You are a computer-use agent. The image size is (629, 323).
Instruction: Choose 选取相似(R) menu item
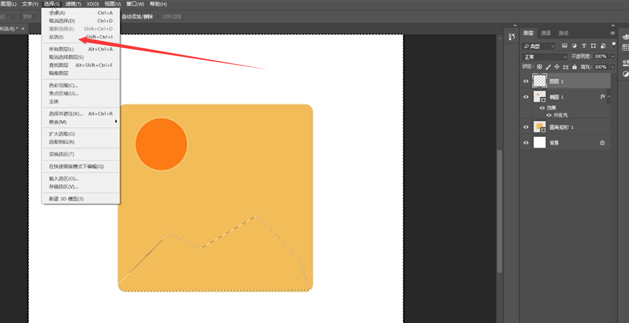click(x=81, y=142)
